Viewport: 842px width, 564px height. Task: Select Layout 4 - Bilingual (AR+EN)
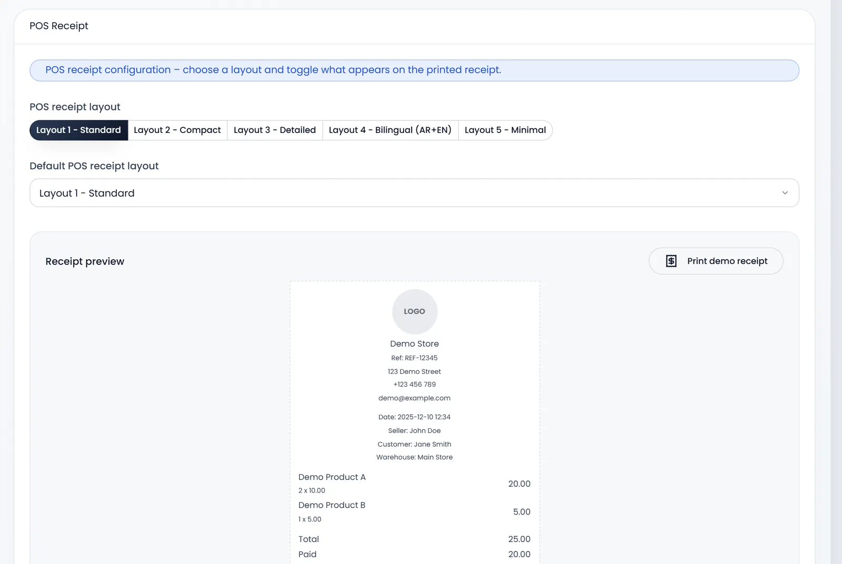click(390, 130)
